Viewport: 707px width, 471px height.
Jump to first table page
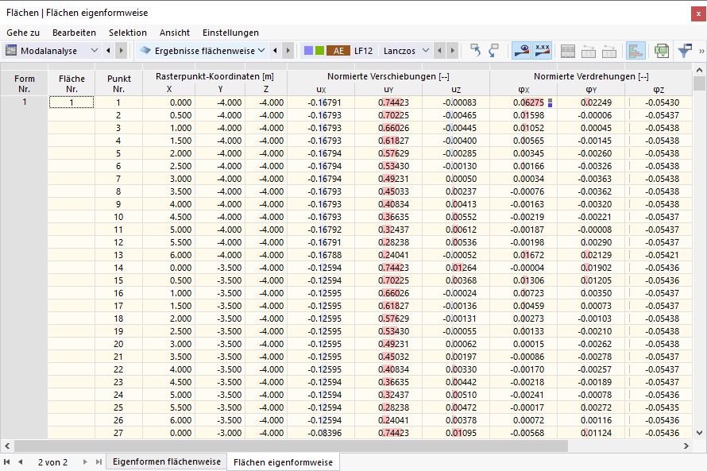click(x=7, y=462)
